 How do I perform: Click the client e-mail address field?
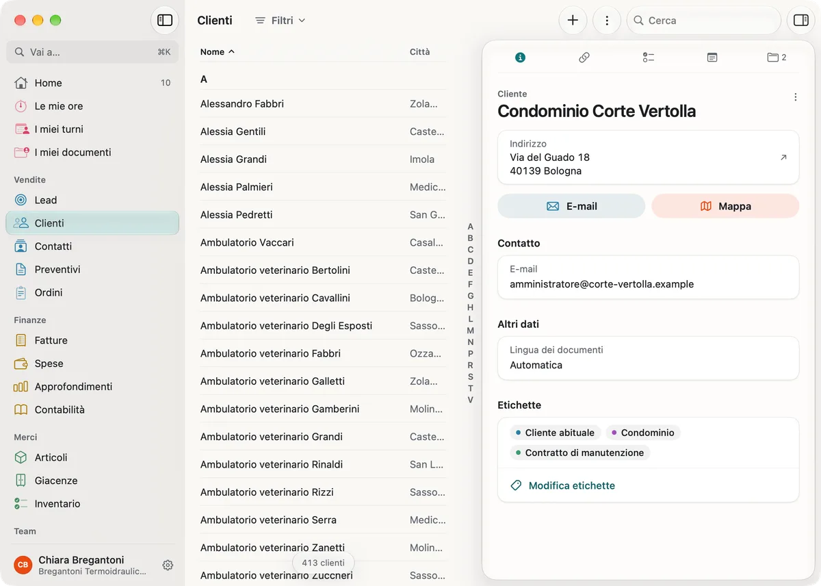tap(649, 277)
